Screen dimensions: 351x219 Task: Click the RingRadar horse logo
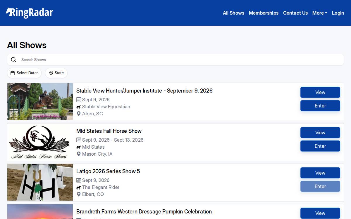point(30,13)
